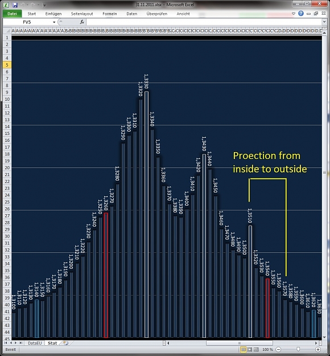This screenshot has width=330, height=356.
Task: Go to next sheet navigation arrow
Action: click(16, 343)
